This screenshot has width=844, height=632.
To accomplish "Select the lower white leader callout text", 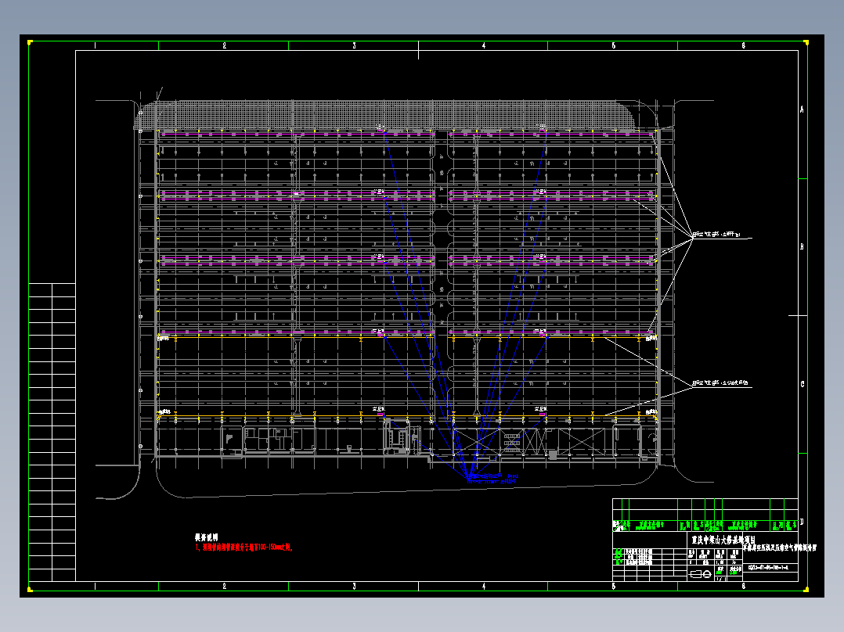I will click(720, 383).
